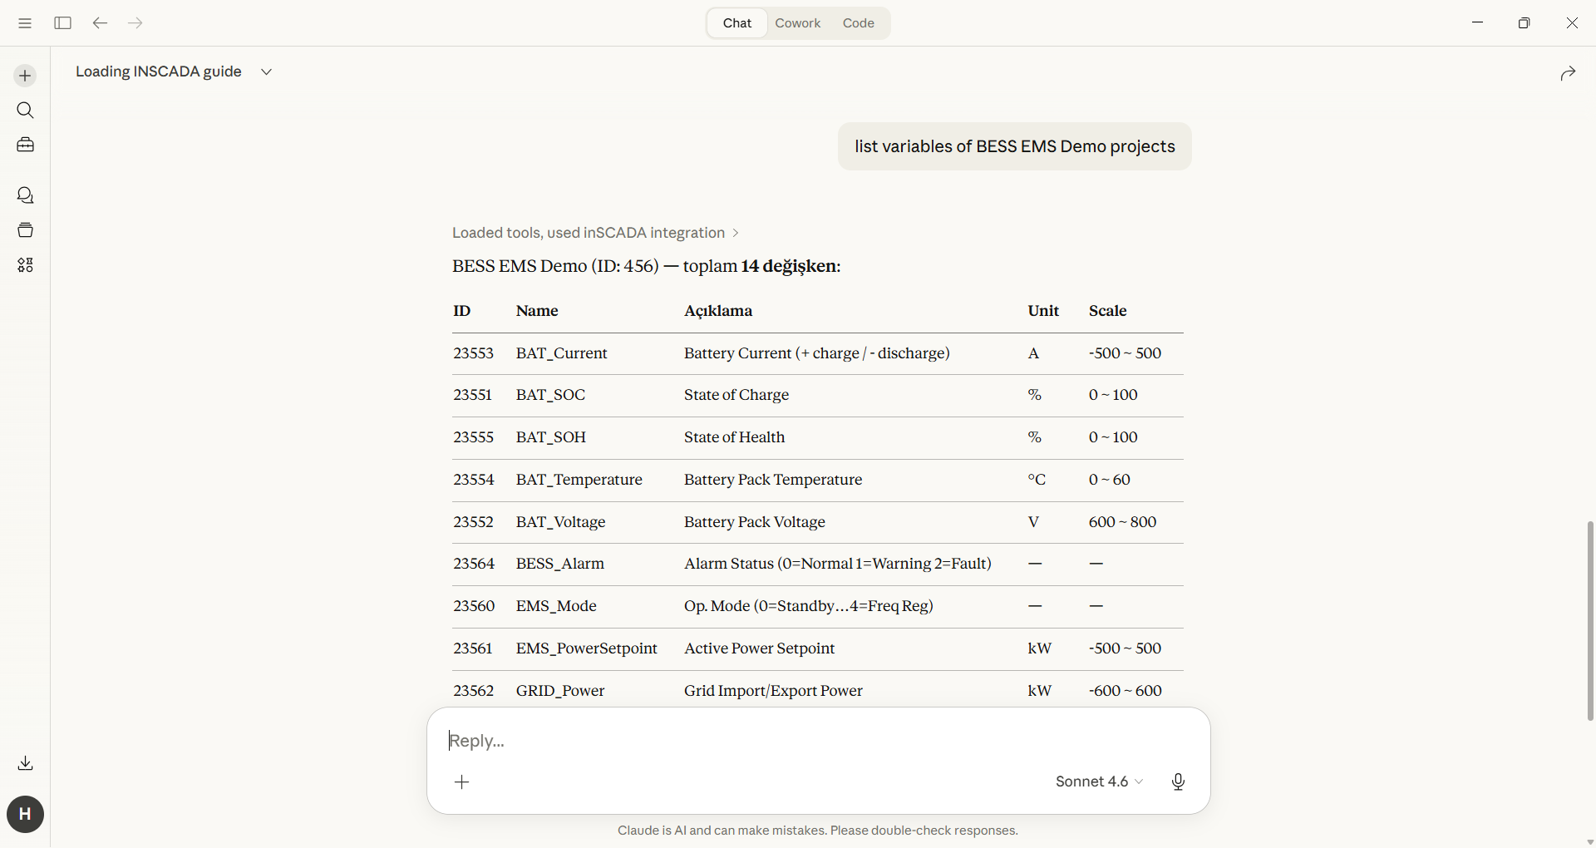Viewport: 1596px width, 848px height.
Task: Open the Sonnet 4.6 model selector
Action: coord(1098,781)
